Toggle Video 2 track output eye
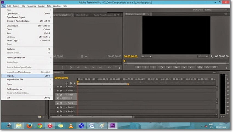Image resolution: width=233 pixels, height=132 pixels. tap(58, 90)
